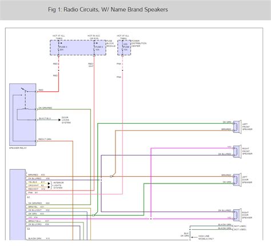The height and width of the screenshot is (248, 271).
Task: Click the "DOOR LOCKS SYSTEM" label
Action: (x=66, y=120)
